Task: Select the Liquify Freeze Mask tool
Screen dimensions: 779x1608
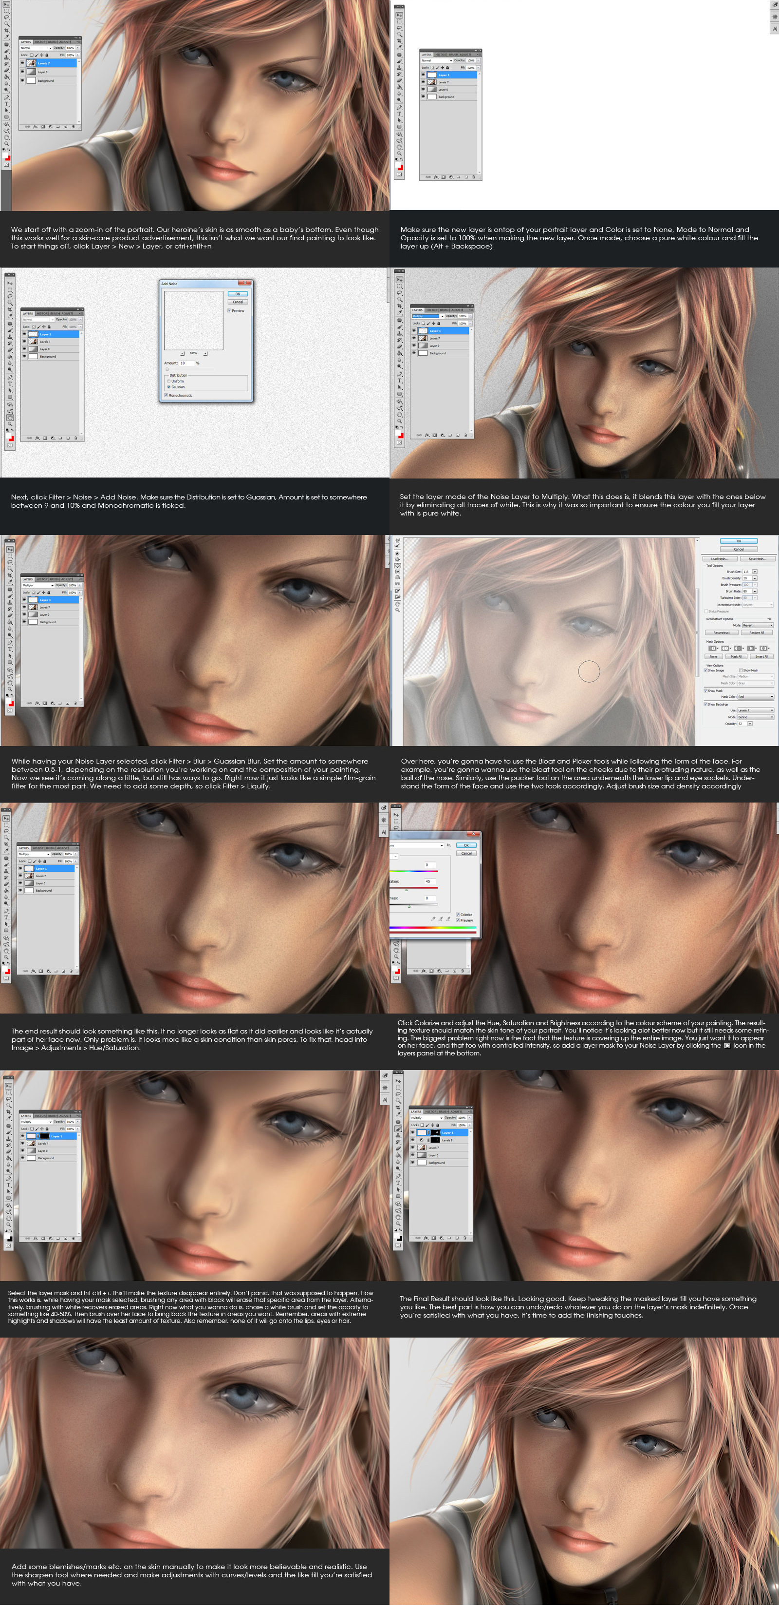Action: (x=398, y=591)
